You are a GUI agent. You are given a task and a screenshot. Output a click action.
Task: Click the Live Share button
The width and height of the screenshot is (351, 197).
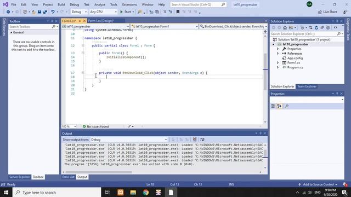327,12
